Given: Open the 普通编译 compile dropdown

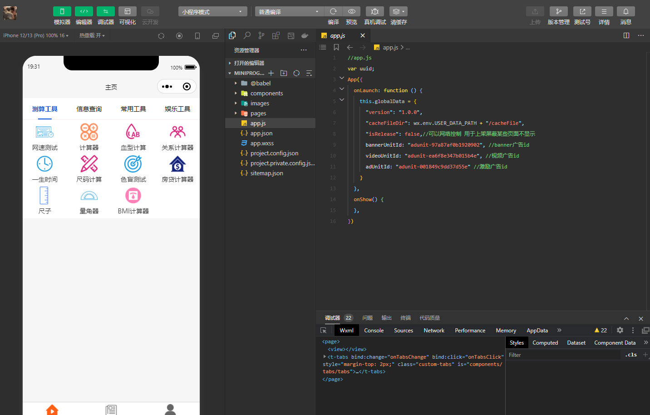Looking at the screenshot, I should point(289,12).
